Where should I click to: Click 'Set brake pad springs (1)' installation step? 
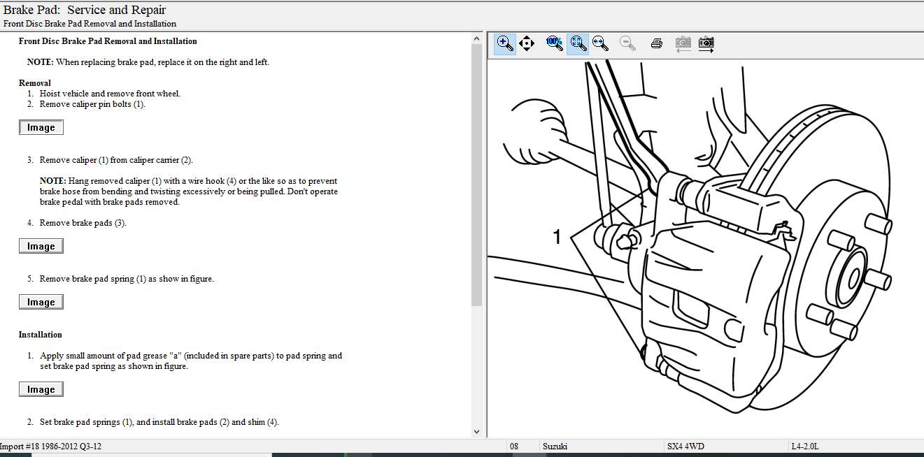click(159, 422)
